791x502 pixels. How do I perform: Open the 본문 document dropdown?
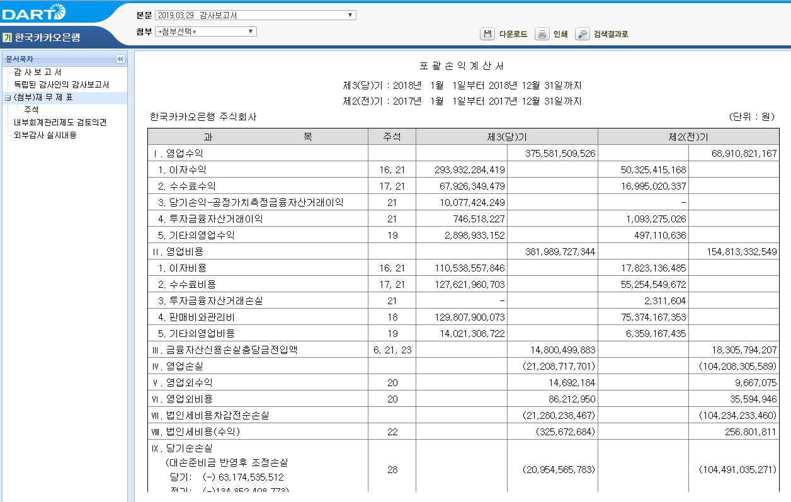pos(256,15)
